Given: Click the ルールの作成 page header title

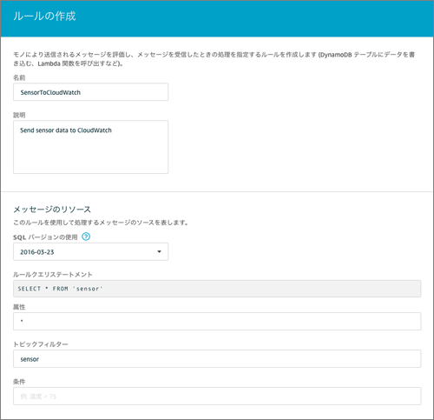Looking at the screenshot, I should (44, 17).
